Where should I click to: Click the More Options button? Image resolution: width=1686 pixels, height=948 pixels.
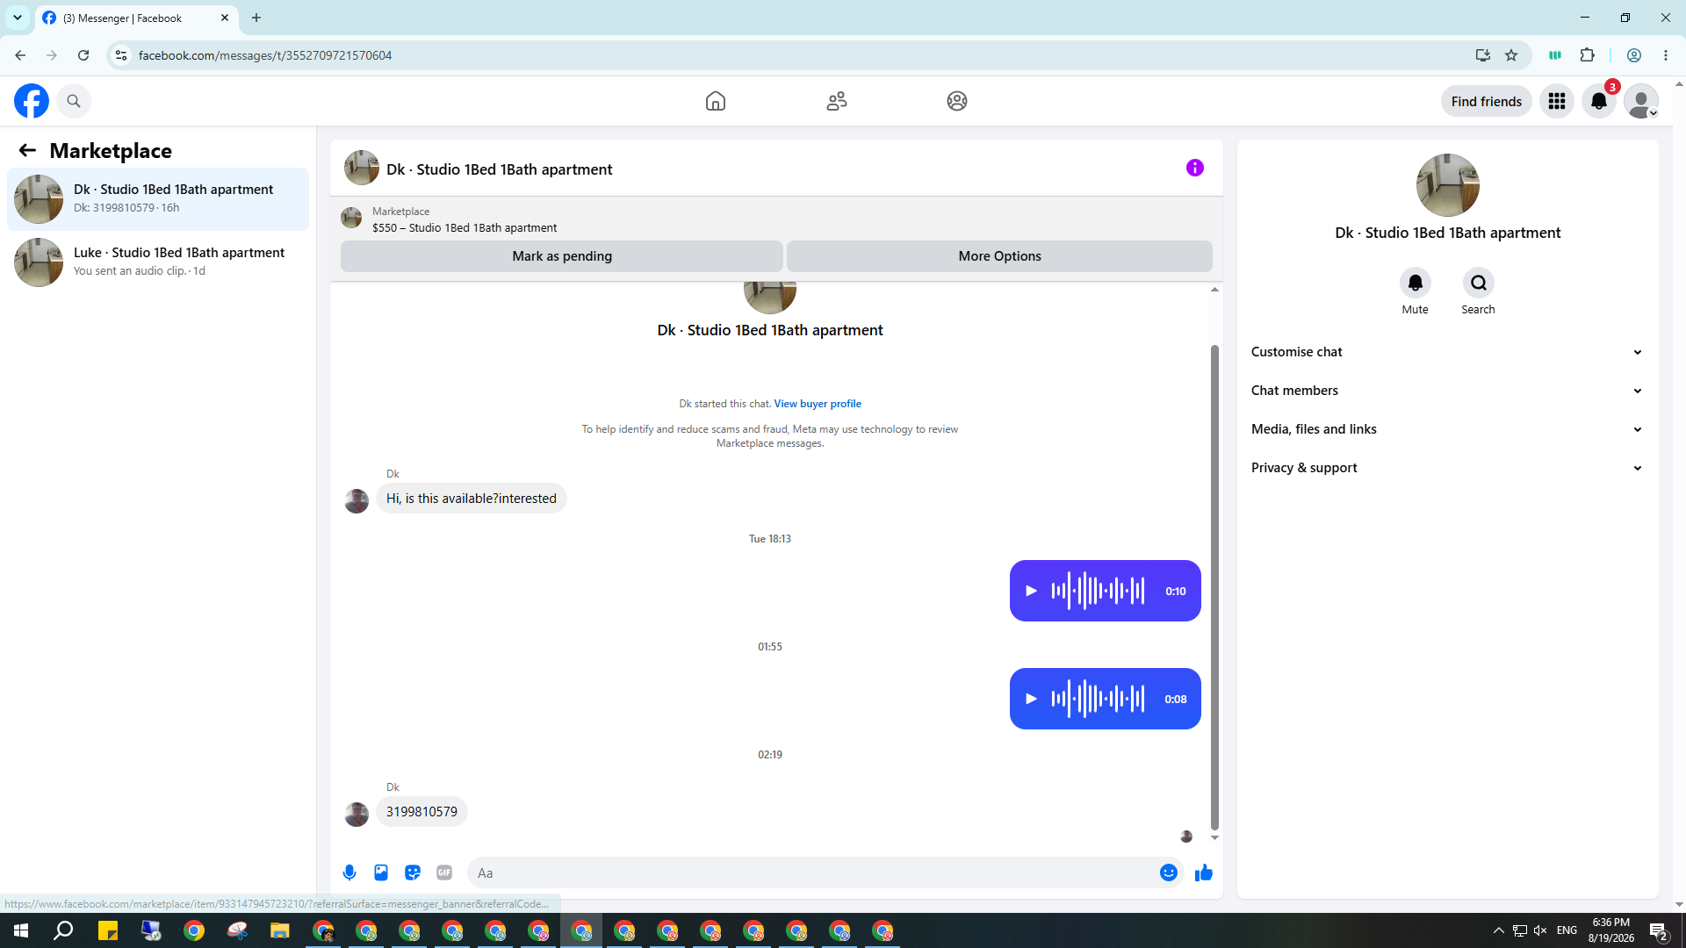999,256
